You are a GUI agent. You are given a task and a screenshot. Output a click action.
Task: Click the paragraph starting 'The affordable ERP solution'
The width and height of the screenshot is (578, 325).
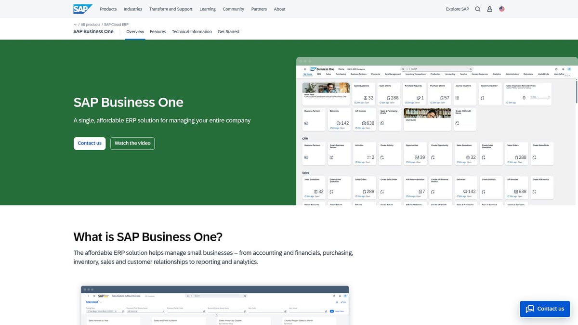(213, 257)
